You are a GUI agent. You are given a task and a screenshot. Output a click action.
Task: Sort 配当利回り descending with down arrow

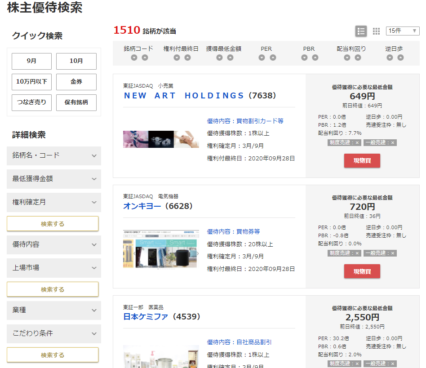coord(347,58)
